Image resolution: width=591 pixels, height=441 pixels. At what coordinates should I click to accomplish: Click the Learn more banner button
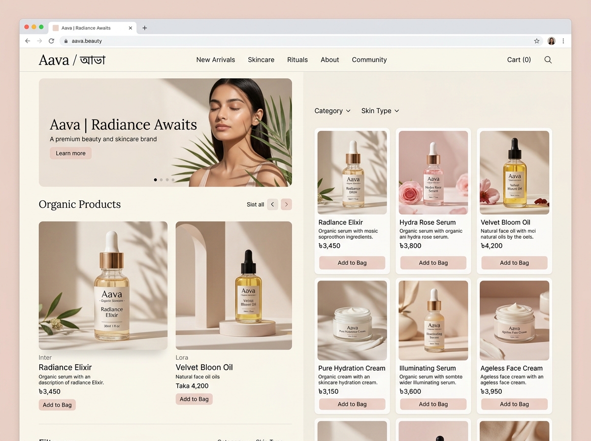tap(70, 153)
